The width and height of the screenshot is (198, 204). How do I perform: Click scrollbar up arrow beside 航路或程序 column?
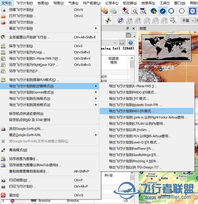tap(132, 58)
